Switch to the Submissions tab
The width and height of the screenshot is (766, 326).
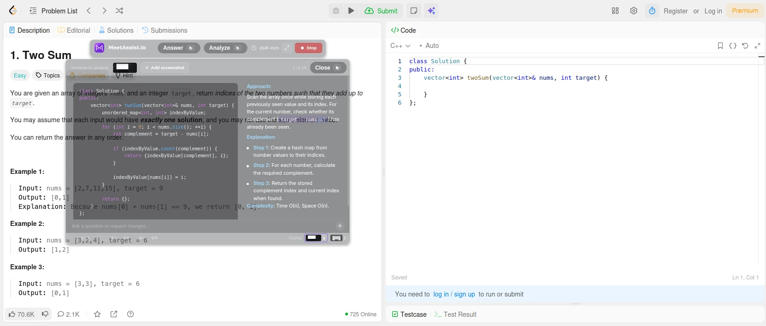165,30
